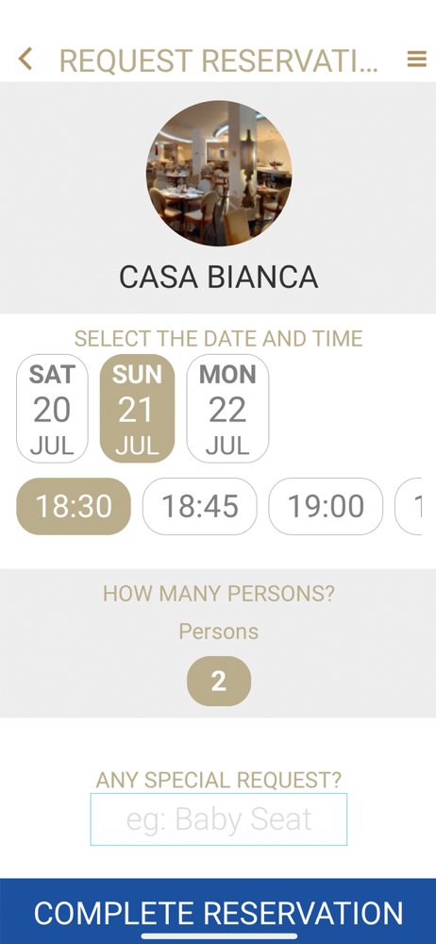Select Sunday 21 Jul date
The width and height of the screenshot is (436, 944).
tap(137, 408)
